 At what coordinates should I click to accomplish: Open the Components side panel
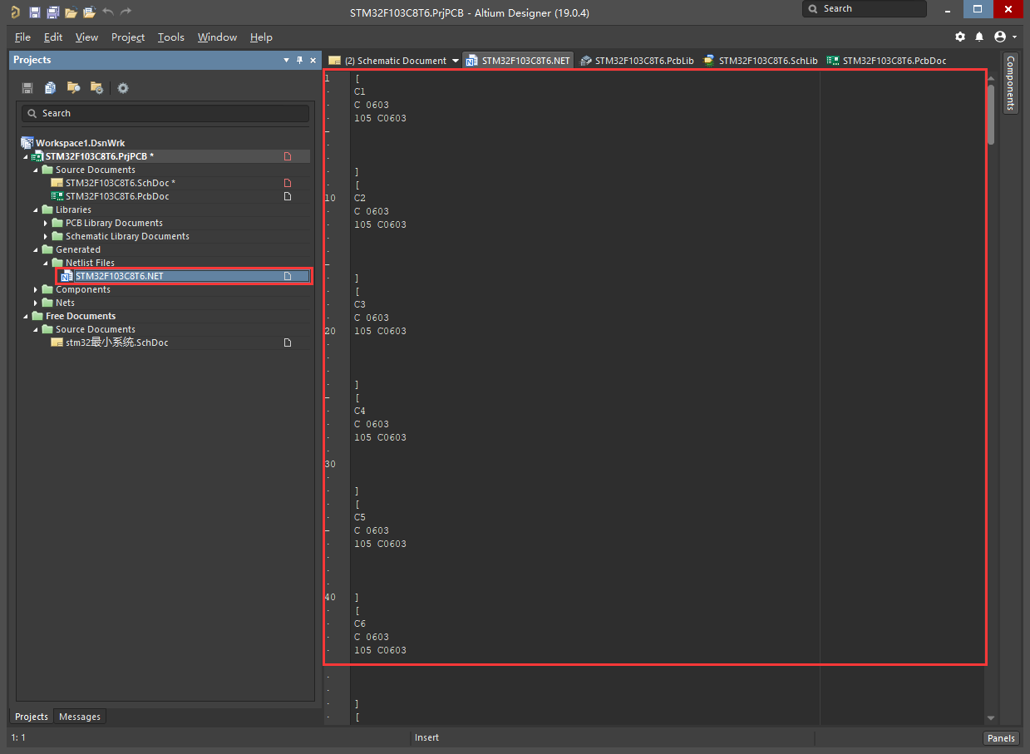point(1010,83)
